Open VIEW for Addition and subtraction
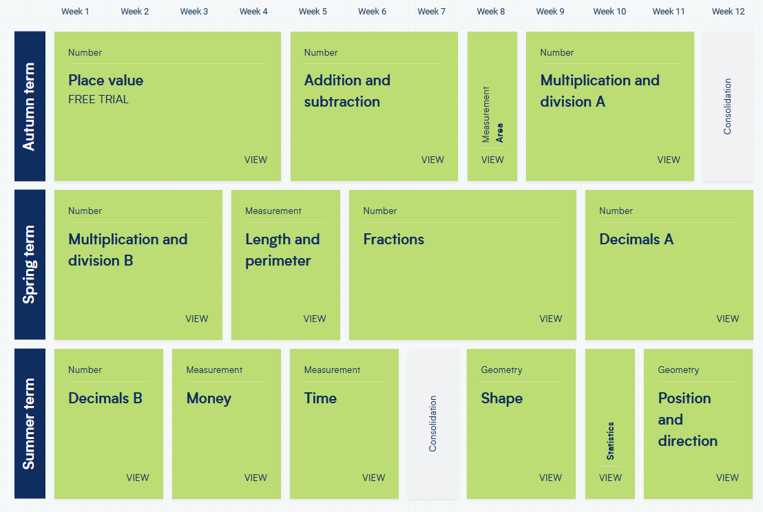 point(432,160)
